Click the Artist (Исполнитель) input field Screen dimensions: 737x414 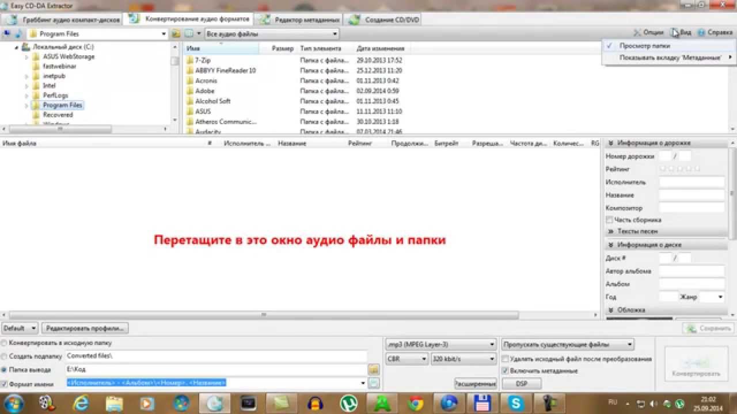pyautogui.click(x=692, y=182)
